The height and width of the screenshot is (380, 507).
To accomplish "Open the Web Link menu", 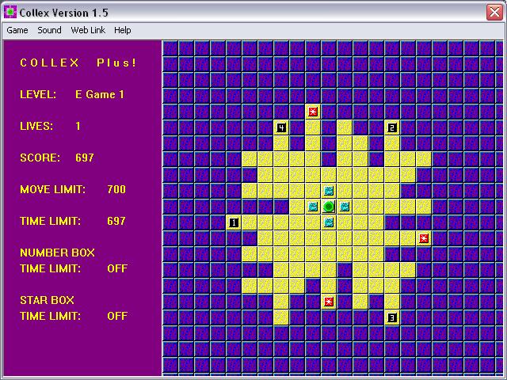I will click(x=88, y=30).
